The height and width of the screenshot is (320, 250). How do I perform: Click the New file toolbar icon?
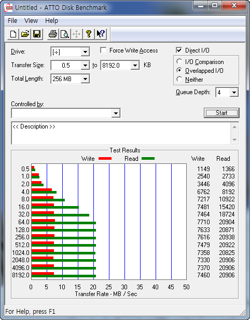pos(13,34)
